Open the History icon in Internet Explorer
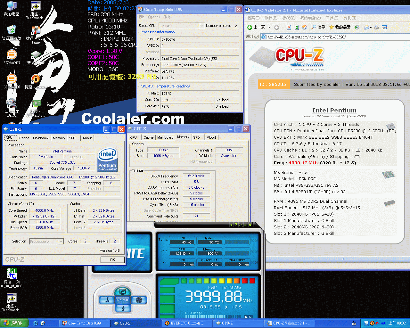 pyautogui.click(x=357, y=27)
